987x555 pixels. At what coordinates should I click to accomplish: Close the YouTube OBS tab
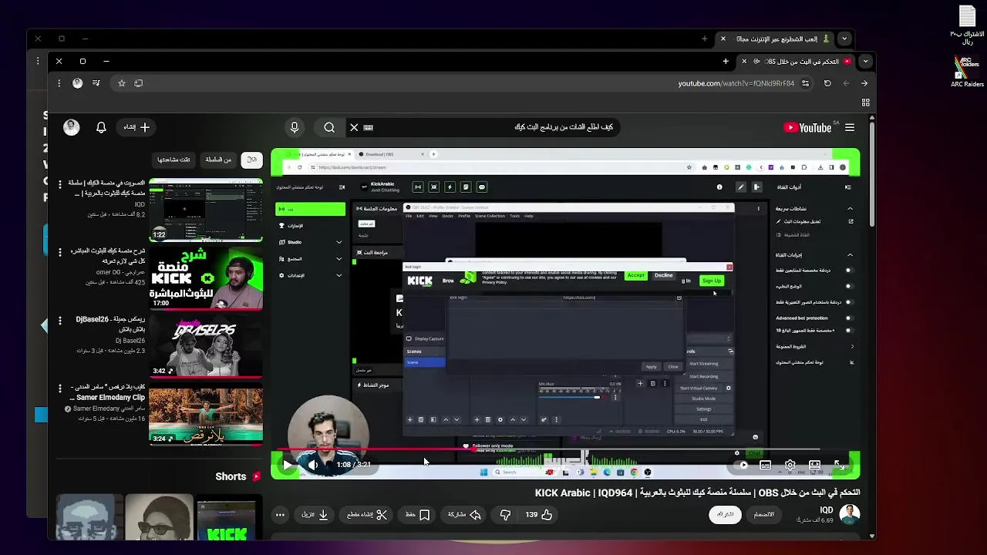[x=743, y=61]
